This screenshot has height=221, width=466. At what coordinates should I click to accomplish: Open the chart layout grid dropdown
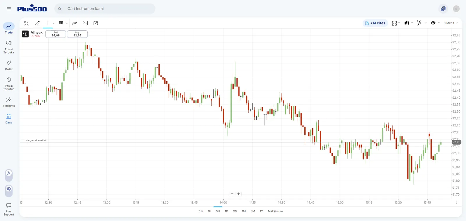(x=396, y=23)
